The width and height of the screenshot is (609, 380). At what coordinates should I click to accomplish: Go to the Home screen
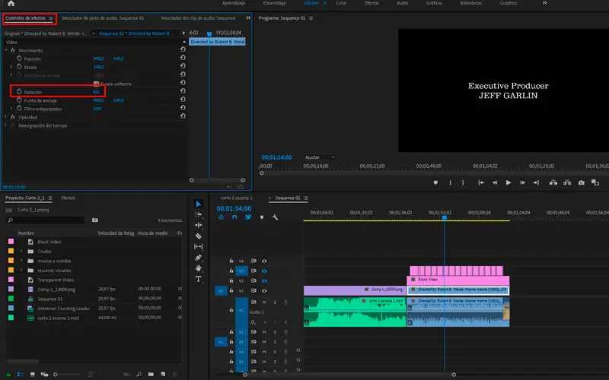[11, 4]
